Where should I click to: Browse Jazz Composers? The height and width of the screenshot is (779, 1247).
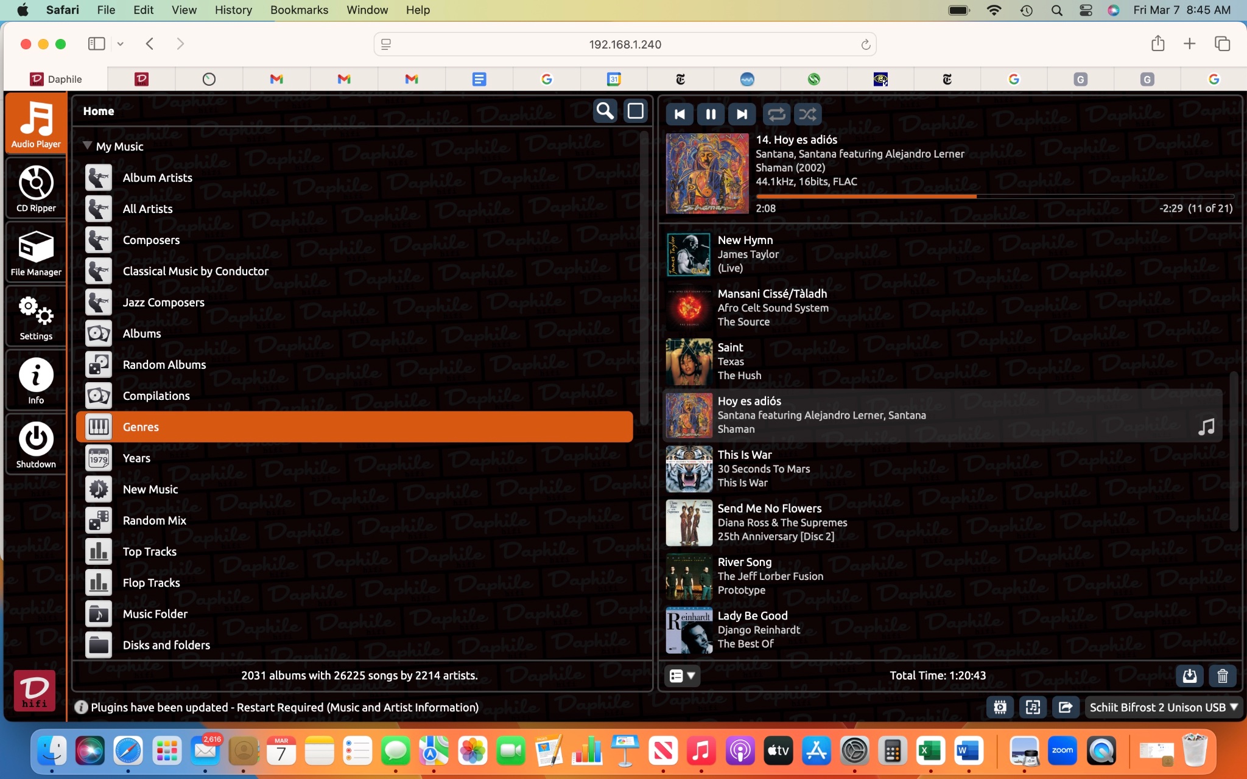tap(354, 302)
